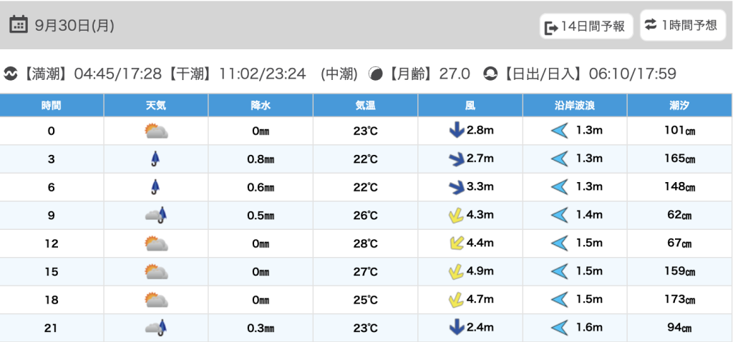733x342 pixels.
Task: Click the yellow wind arrow for 4.9m
Action: click(x=455, y=271)
